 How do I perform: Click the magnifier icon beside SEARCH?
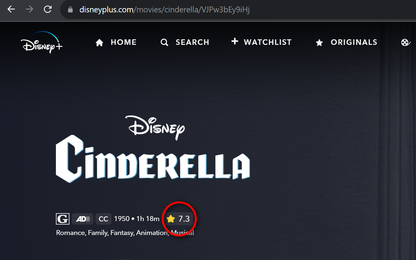pos(164,43)
